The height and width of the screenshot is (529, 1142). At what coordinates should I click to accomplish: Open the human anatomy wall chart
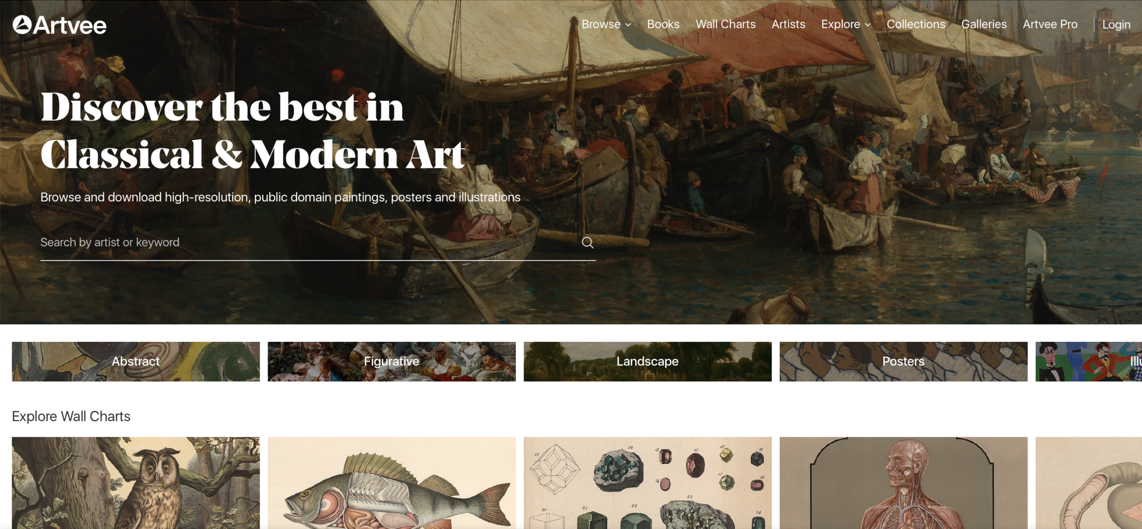(x=903, y=483)
